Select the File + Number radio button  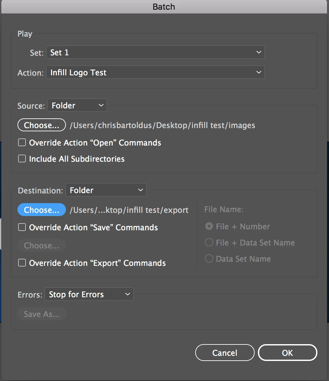pyautogui.click(x=209, y=226)
